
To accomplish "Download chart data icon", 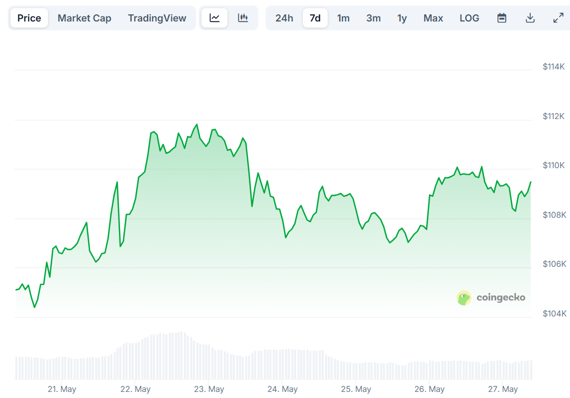I will click(x=530, y=18).
